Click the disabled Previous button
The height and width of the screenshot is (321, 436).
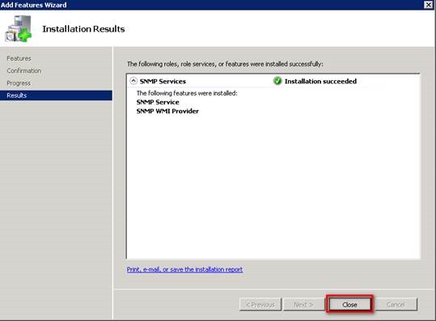pos(260,305)
